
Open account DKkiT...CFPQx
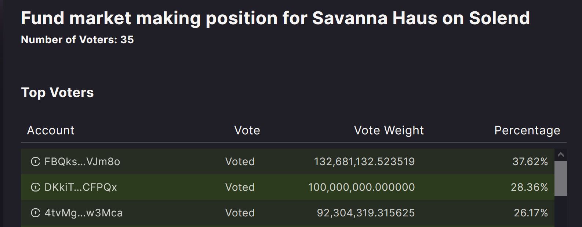click(x=81, y=187)
